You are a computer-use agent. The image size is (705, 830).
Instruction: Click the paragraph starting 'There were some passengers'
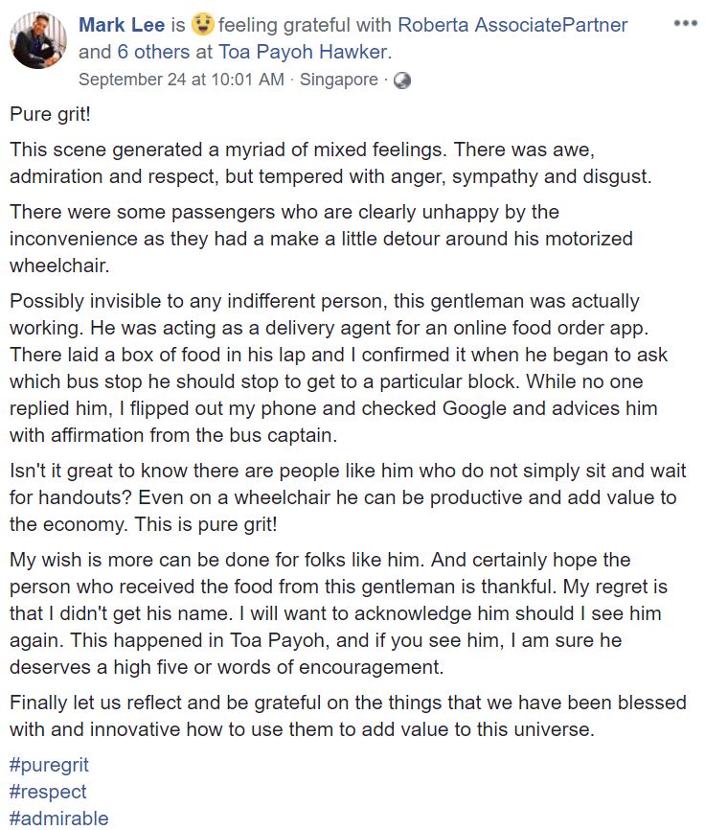[x=316, y=238]
